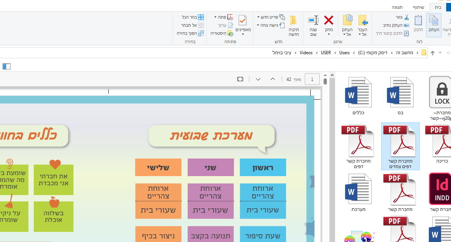
Task: Click the שני day header in the preview
Action: (210, 168)
